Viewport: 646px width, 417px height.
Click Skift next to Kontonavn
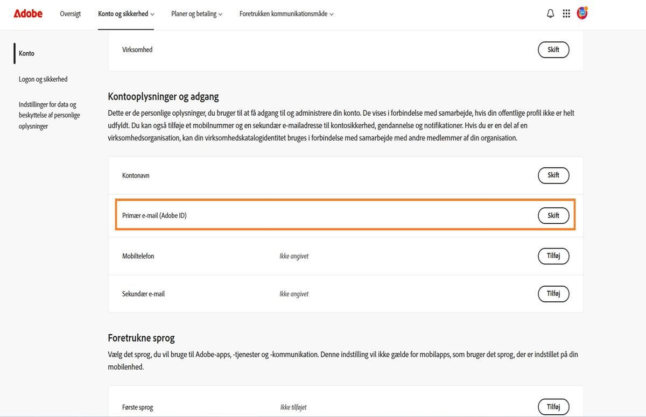[x=553, y=175]
